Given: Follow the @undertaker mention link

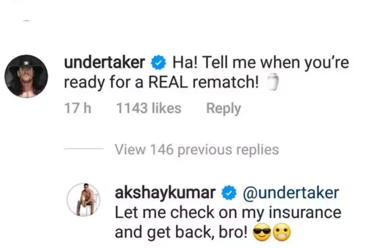Looking at the screenshot, I should click(291, 192).
